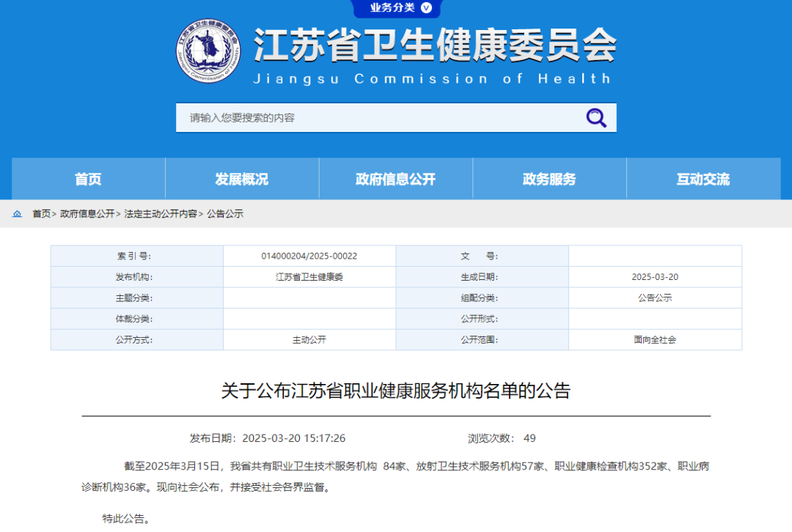The image size is (792, 532).
Task: Click the 组配分类 label cell
Action: click(x=483, y=298)
